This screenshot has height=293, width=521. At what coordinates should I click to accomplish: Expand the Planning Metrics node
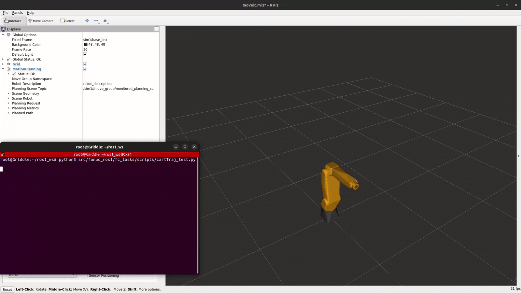point(8,108)
